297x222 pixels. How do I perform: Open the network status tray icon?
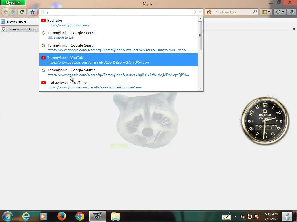click(x=250, y=217)
